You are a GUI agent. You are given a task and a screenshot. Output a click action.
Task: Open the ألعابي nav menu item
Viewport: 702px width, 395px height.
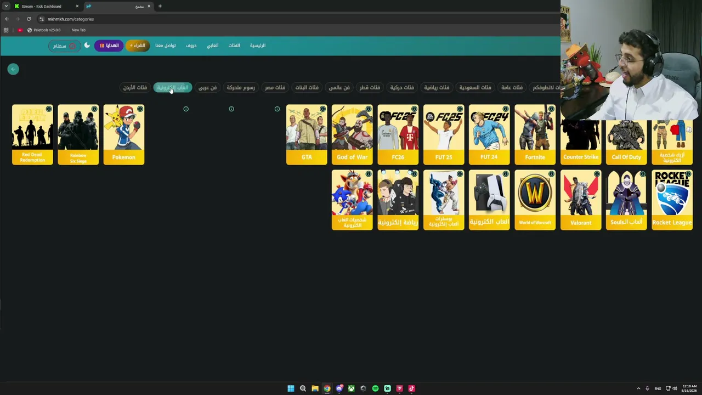coord(212,46)
